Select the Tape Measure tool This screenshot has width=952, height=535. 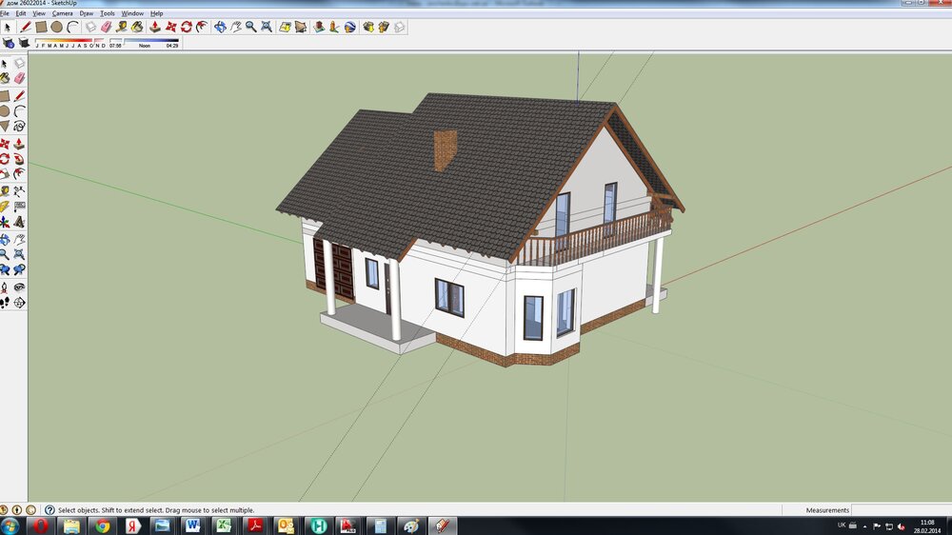(5, 190)
